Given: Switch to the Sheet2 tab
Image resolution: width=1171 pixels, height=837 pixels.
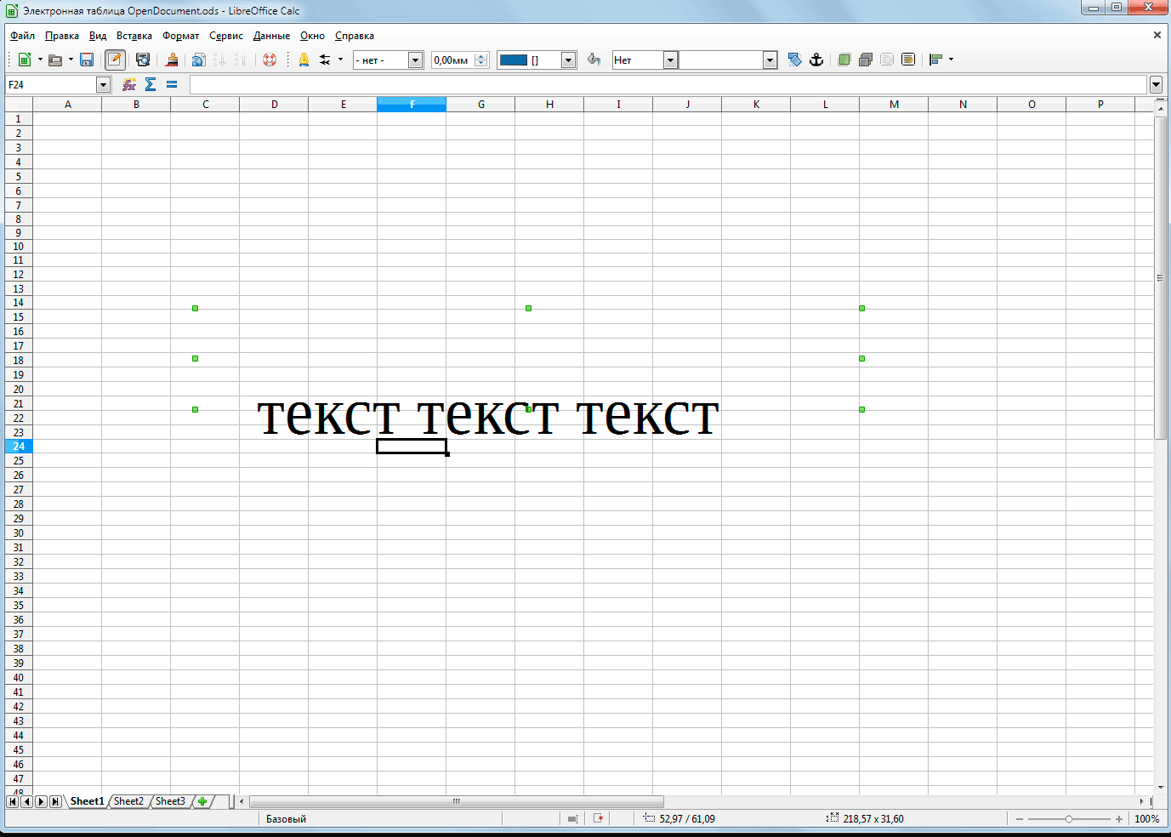Looking at the screenshot, I should [128, 801].
